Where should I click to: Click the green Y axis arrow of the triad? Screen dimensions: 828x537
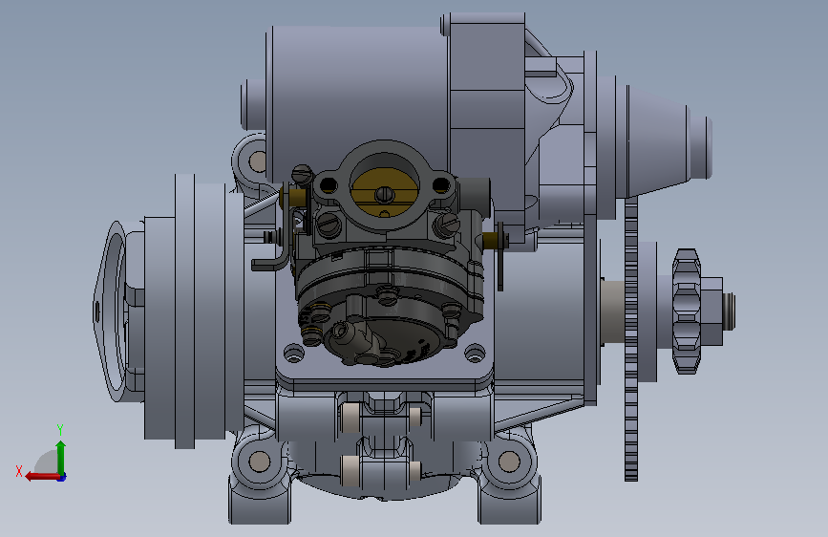pyautogui.click(x=61, y=458)
